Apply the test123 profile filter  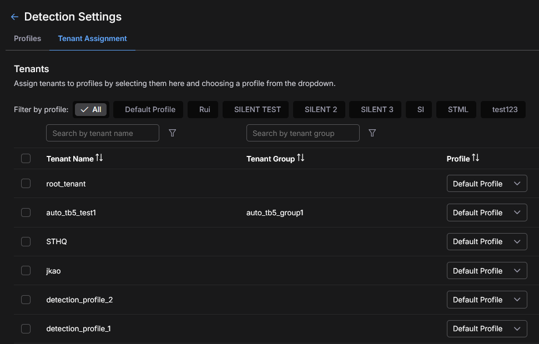pos(505,109)
